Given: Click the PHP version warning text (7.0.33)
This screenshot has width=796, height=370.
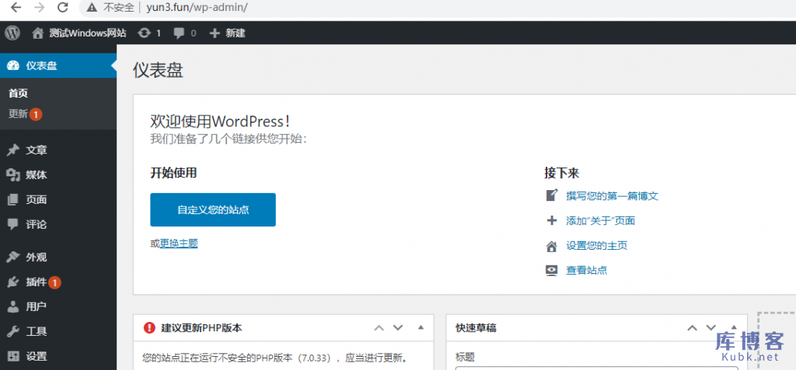Looking at the screenshot, I should 274,358.
